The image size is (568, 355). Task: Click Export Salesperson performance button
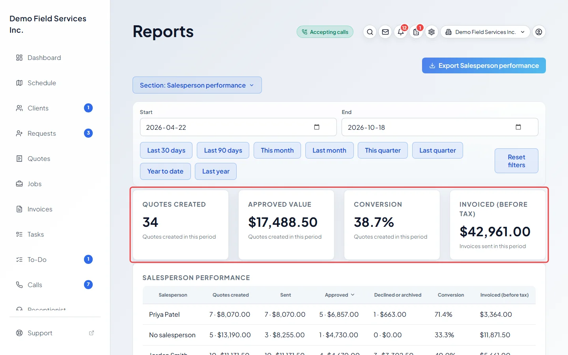pyautogui.click(x=484, y=65)
